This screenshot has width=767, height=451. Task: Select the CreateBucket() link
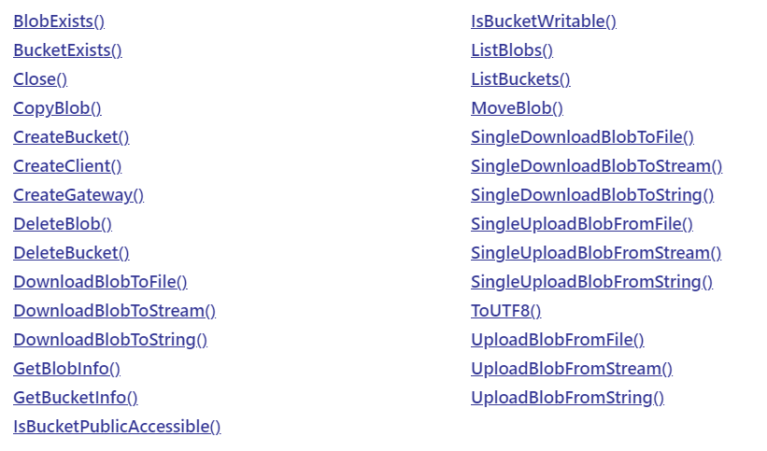point(71,137)
